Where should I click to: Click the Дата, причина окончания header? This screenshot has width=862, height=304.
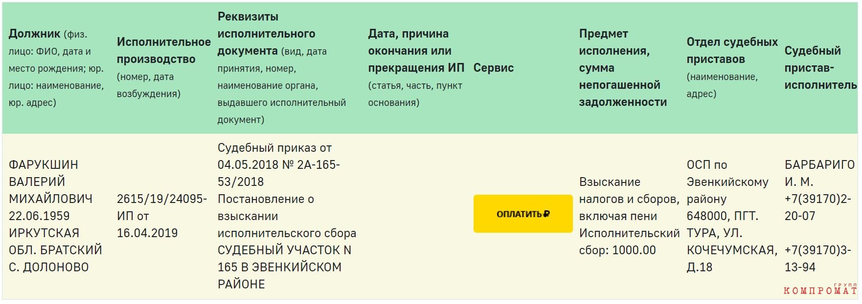tap(416, 68)
